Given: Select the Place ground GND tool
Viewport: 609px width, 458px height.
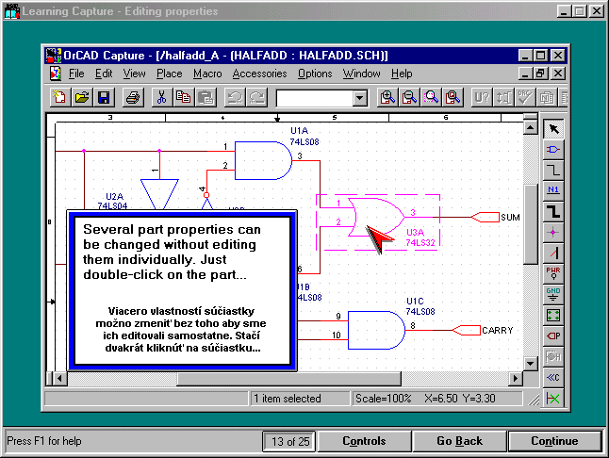Looking at the screenshot, I should [553, 293].
